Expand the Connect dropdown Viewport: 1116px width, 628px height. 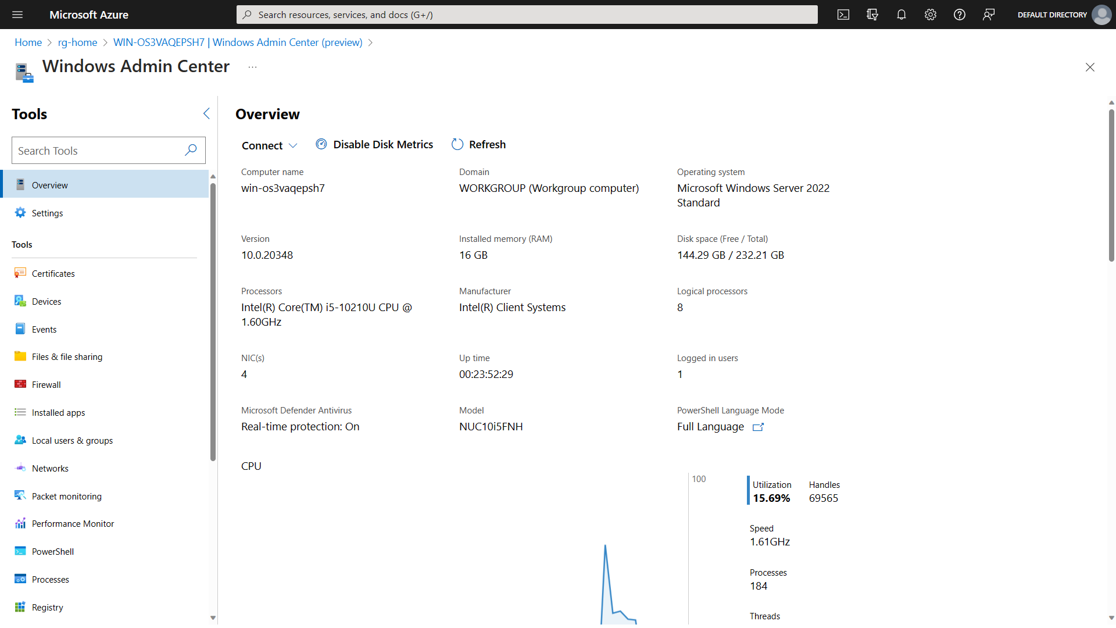tap(269, 145)
